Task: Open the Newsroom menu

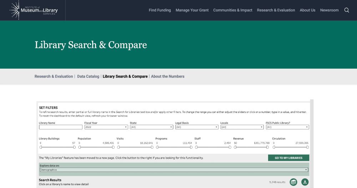Action: coord(329,10)
